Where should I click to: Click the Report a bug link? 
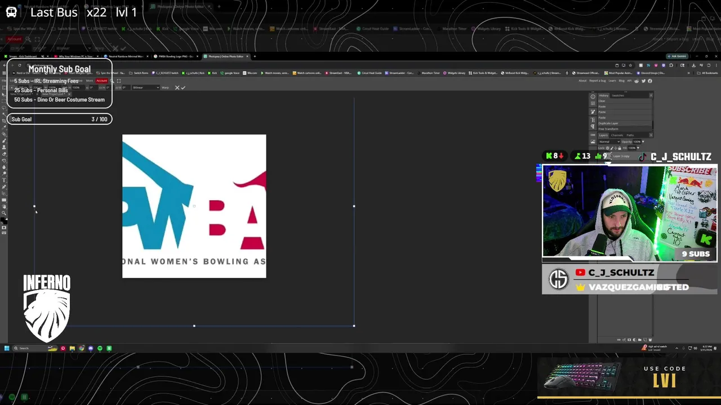[598, 80]
